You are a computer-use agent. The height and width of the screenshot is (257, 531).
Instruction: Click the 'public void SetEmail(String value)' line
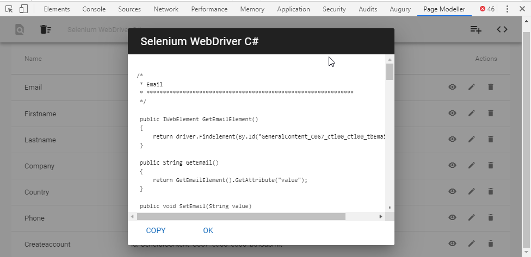point(195,206)
